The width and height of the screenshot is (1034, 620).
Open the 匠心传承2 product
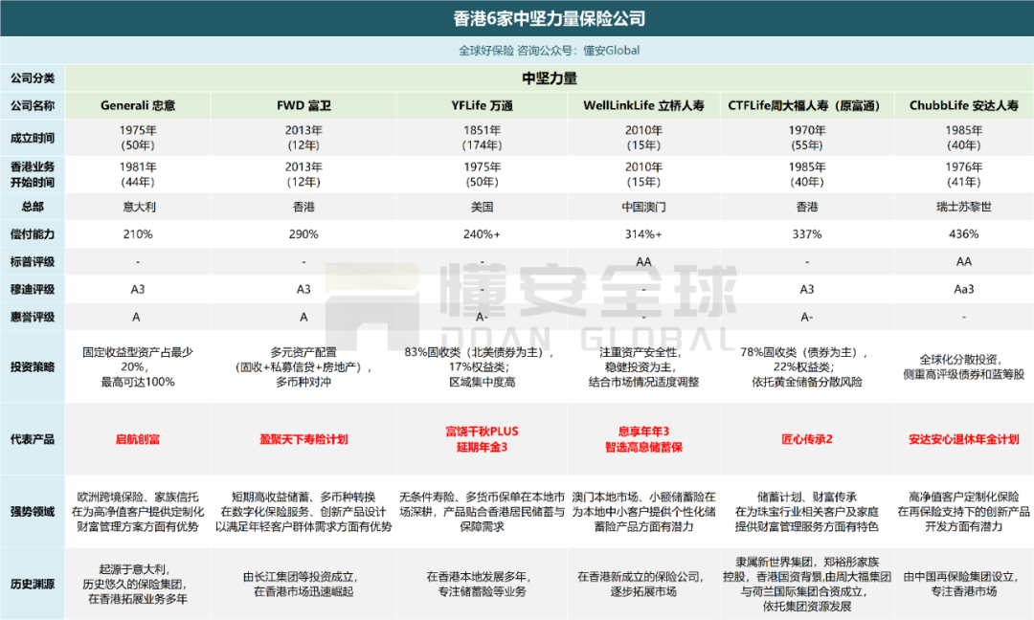[x=807, y=439]
